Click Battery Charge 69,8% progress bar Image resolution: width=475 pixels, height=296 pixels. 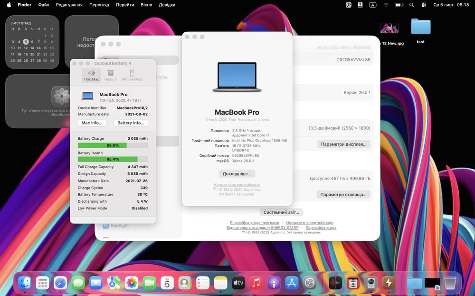(113, 145)
